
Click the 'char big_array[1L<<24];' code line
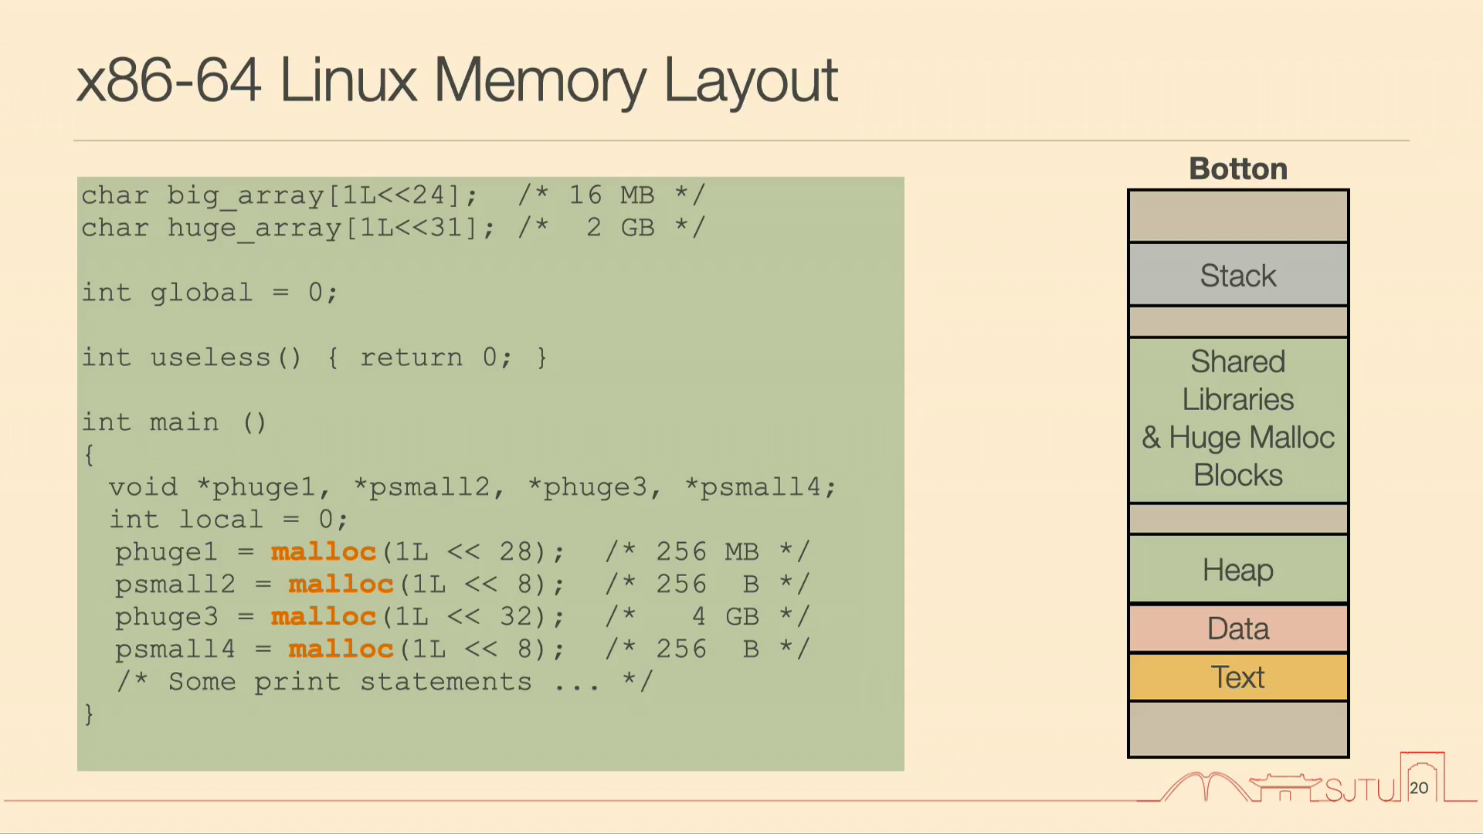[x=280, y=195]
